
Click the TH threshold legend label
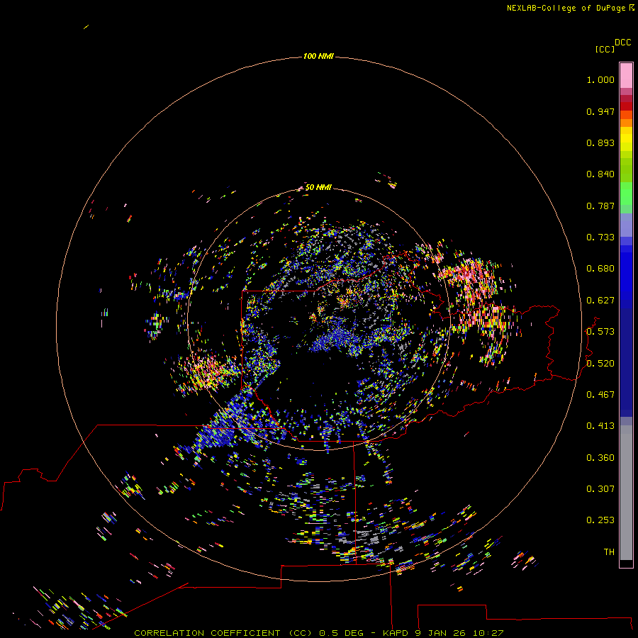coord(609,552)
